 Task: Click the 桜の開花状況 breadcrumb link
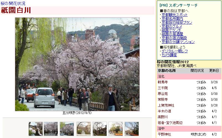[13, 3]
